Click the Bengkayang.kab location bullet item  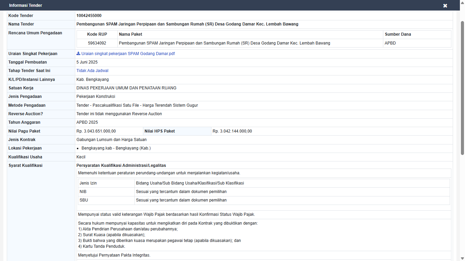(x=116, y=148)
